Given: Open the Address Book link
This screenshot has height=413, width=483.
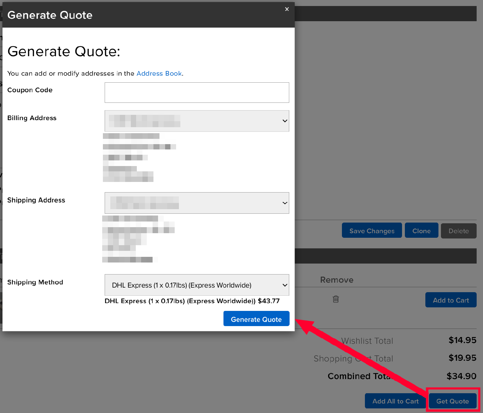Looking at the screenshot, I should pos(159,73).
